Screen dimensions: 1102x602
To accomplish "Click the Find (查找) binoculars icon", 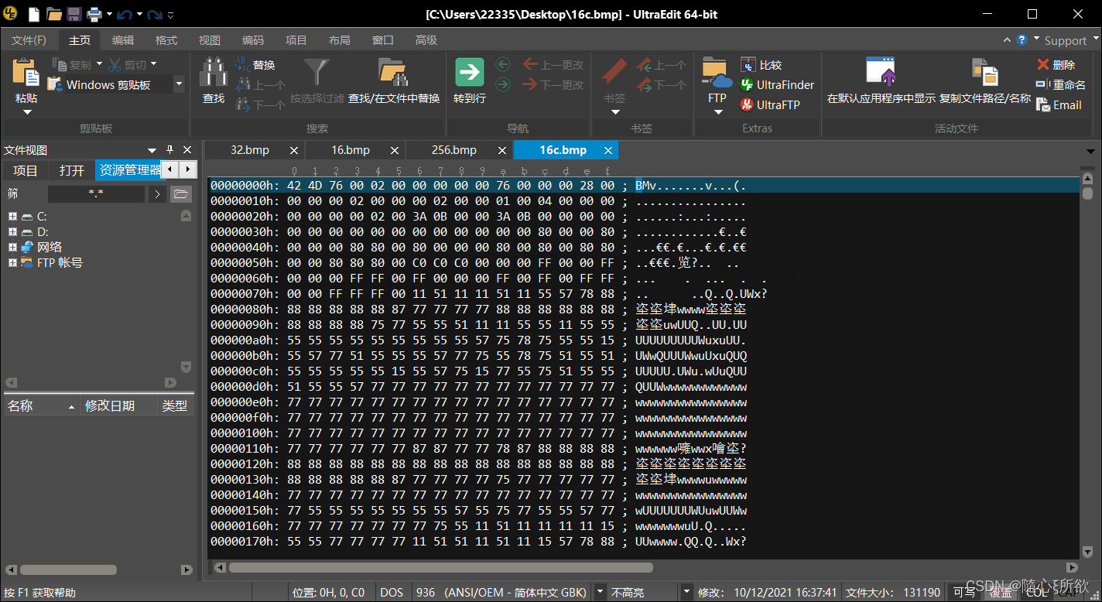I will click(x=214, y=73).
